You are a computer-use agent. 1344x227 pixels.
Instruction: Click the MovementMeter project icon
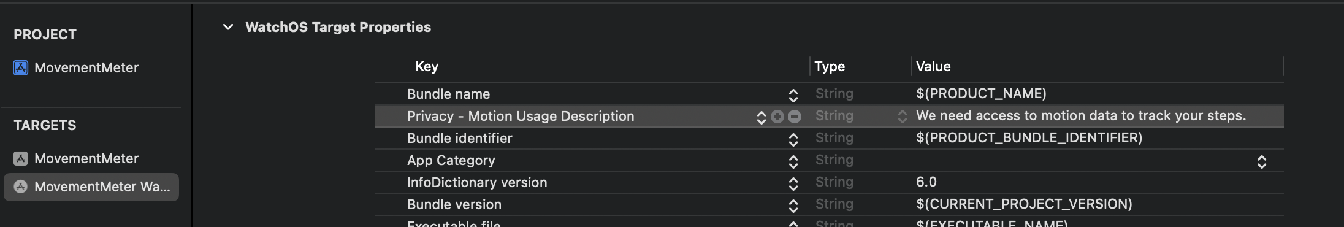point(21,67)
